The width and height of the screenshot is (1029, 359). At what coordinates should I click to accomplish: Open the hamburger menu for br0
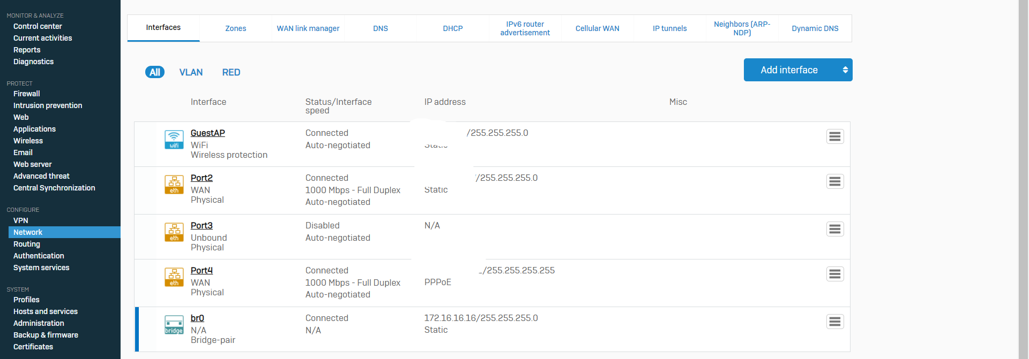(834, 322)
